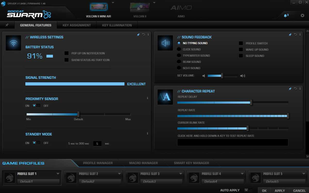Click the Sound Feedback speaker icon

point(165,43)
